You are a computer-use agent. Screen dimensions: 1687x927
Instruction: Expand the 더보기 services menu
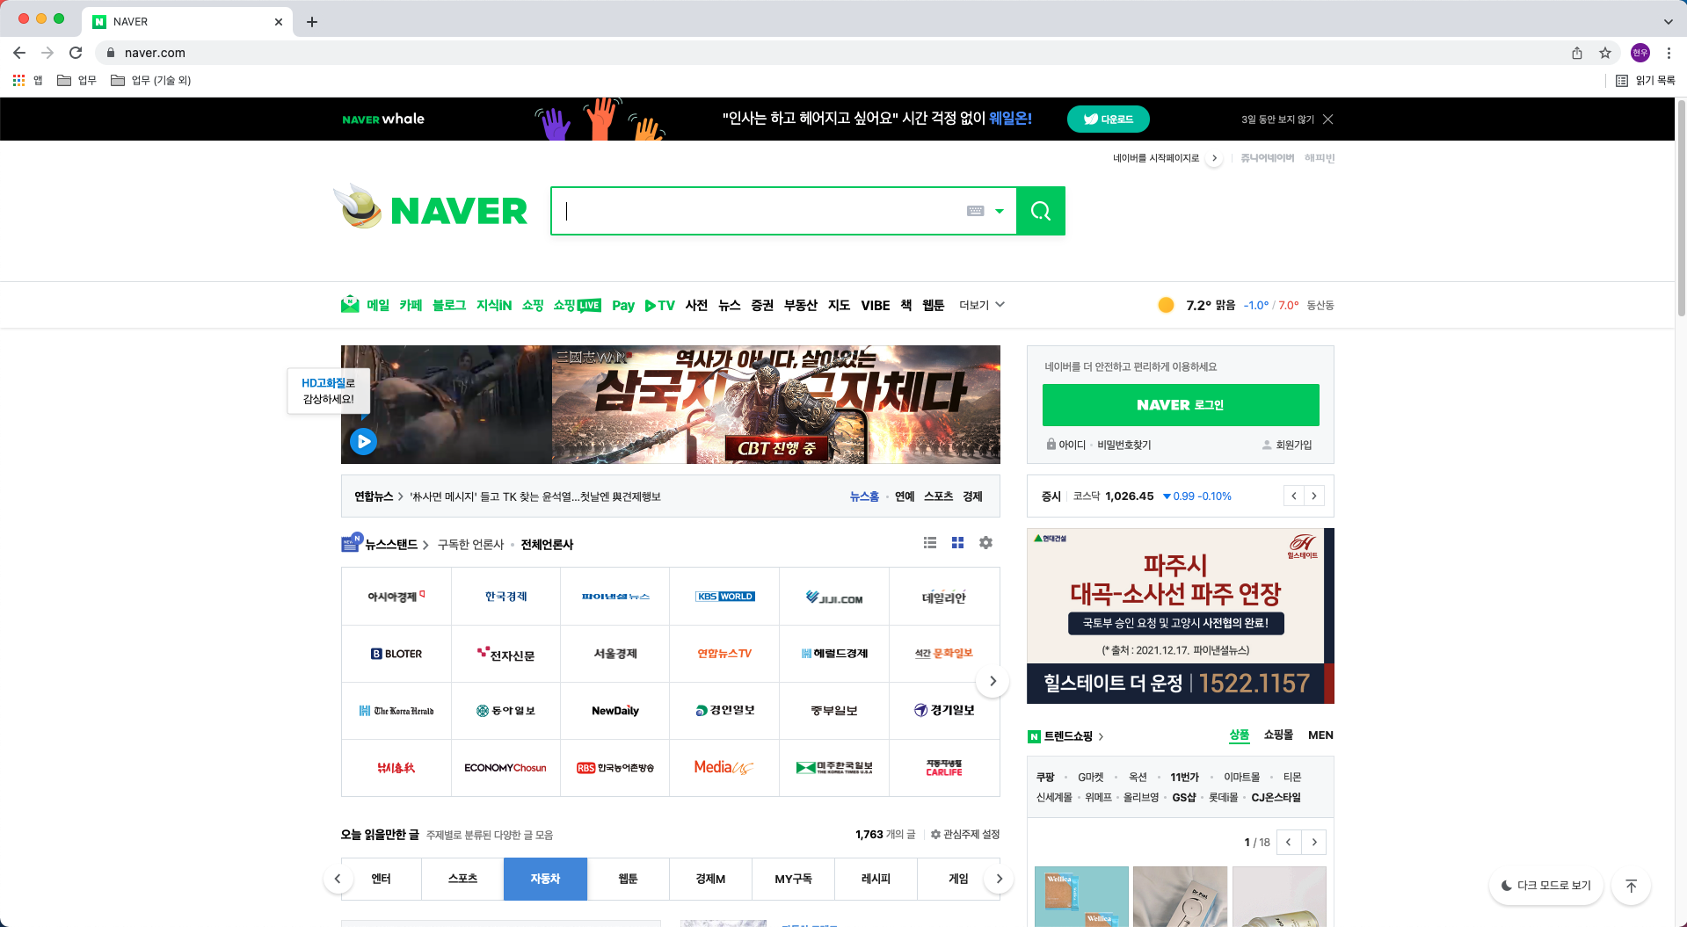click(x=982, y=305)
